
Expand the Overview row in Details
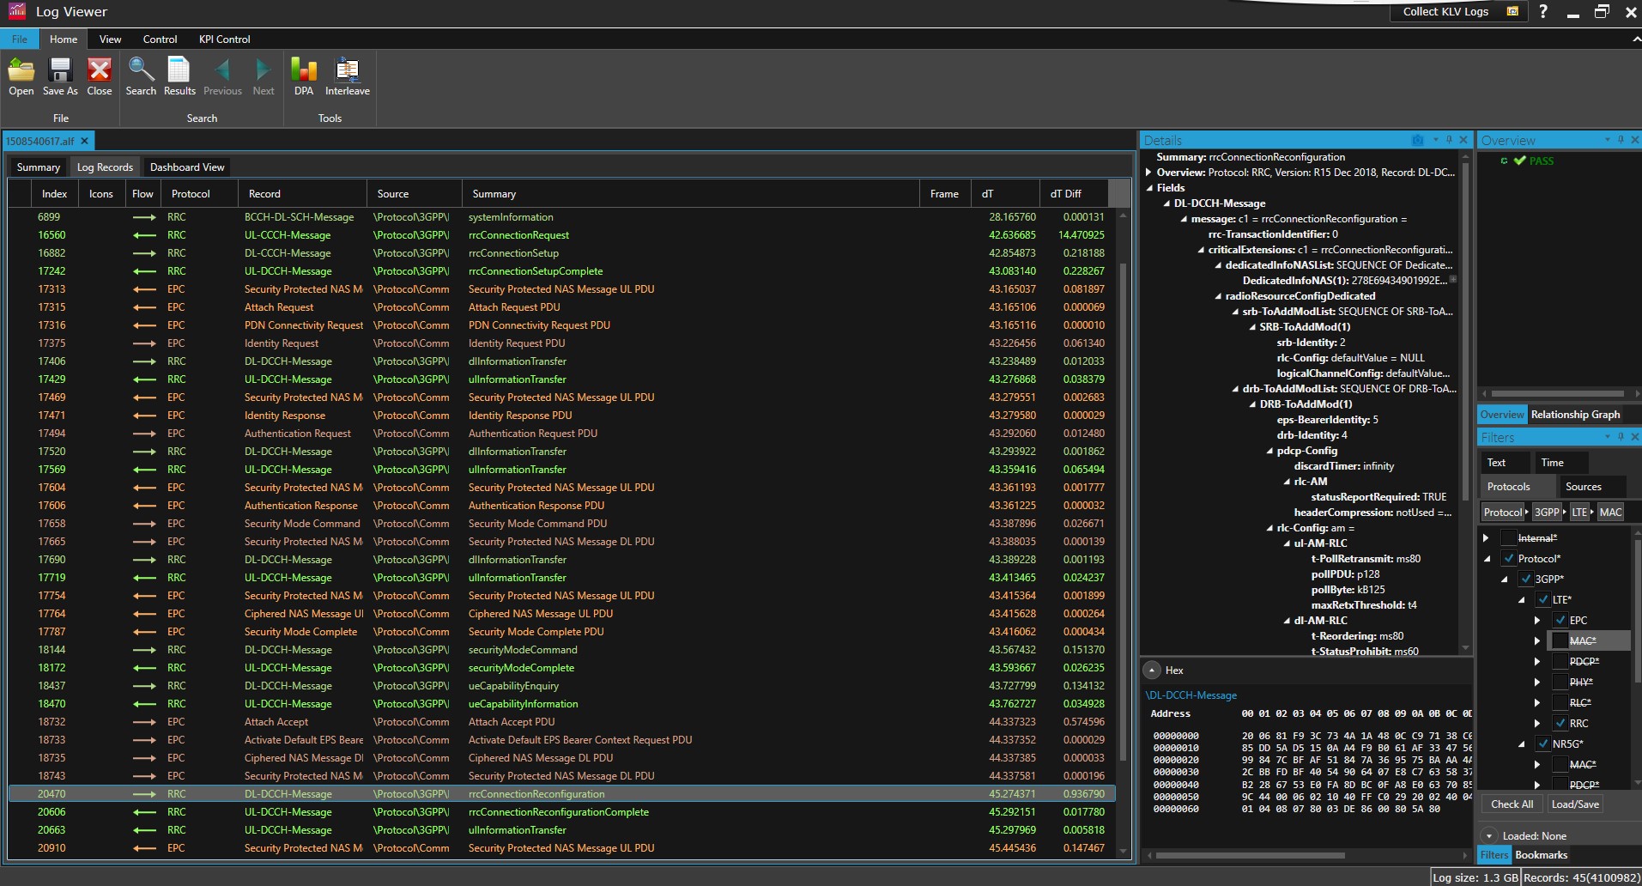(1148, 173)
